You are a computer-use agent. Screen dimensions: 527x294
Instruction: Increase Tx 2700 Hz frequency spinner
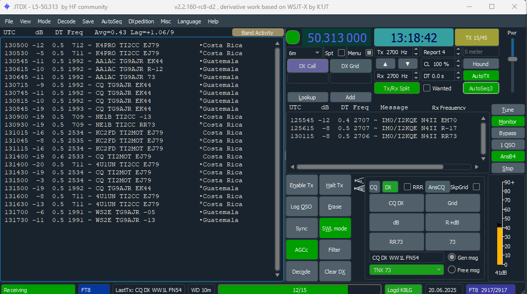[416, 50]
